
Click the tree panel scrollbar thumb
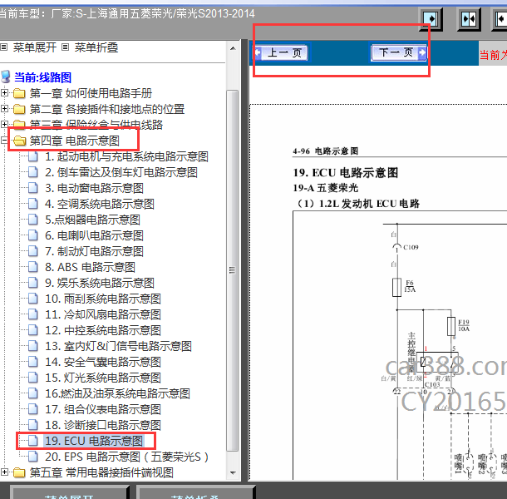pos(233,270)
